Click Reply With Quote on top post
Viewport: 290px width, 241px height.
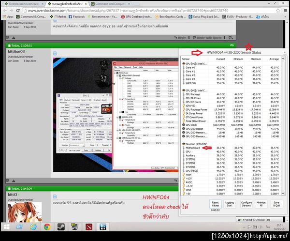point(207,38)
